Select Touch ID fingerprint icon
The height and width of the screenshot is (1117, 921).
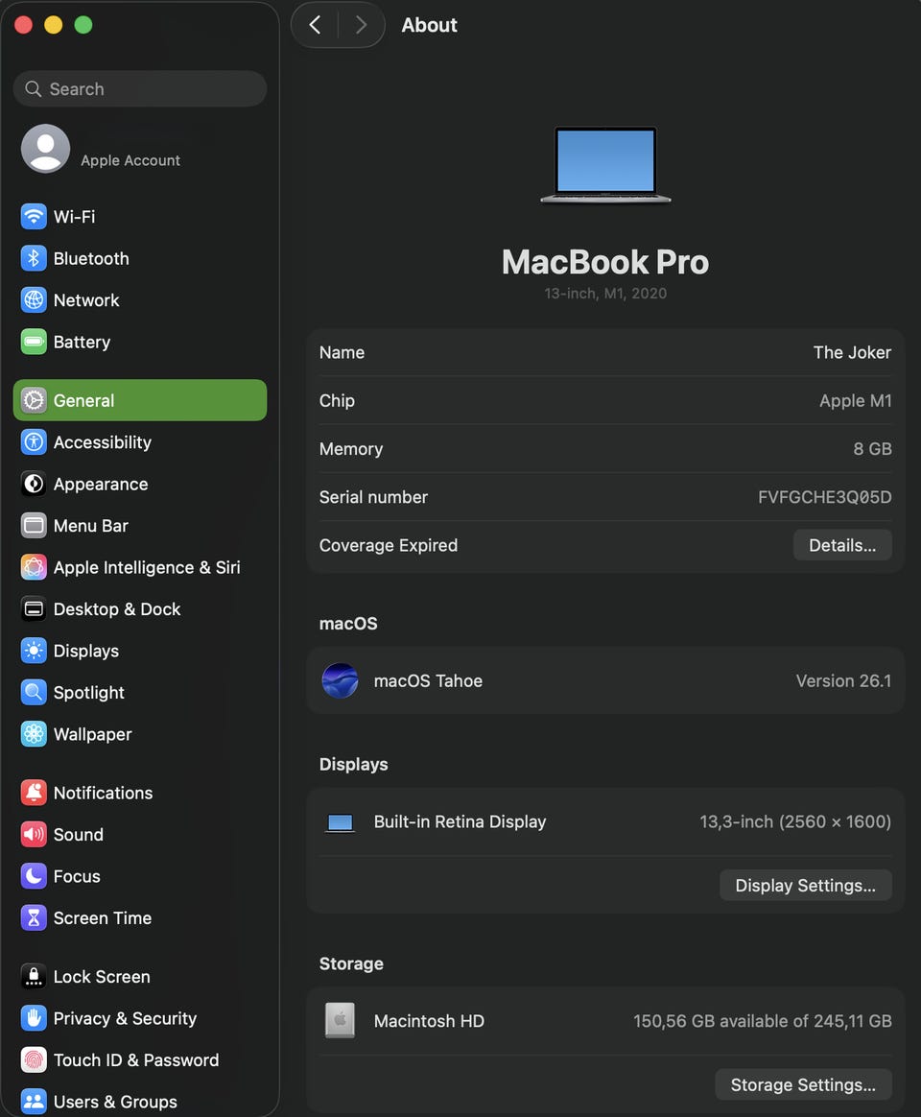(34, 1059)
